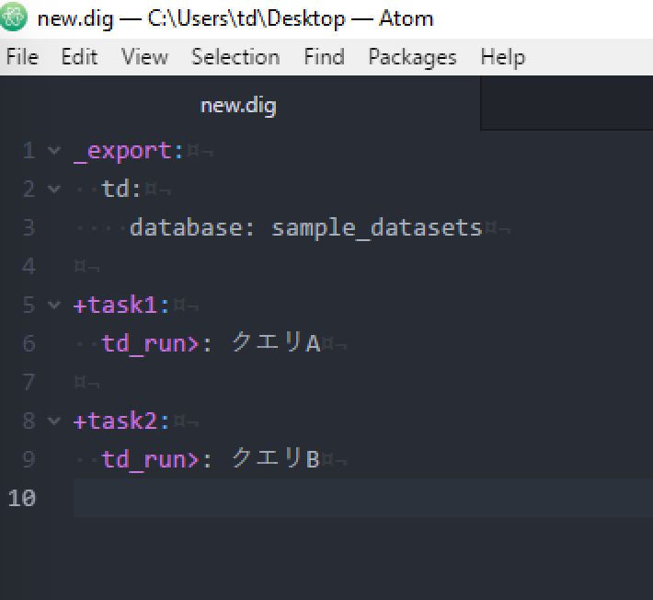653x600 pixels.
Task: Select the new.dig editor tab
Action: pos(238,106)
